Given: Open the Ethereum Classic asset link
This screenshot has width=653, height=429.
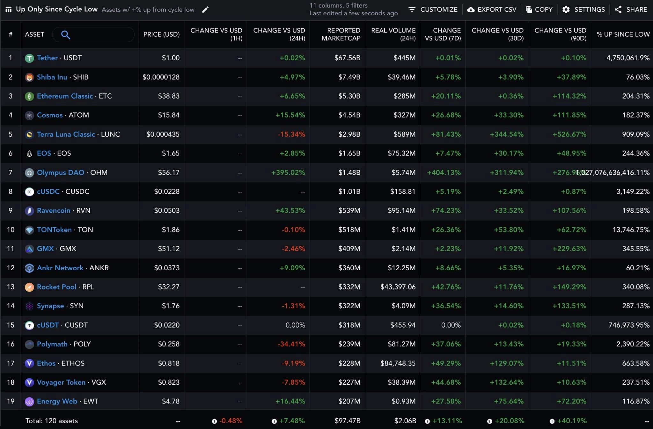Looking at the screenshot, I should 65,96.
